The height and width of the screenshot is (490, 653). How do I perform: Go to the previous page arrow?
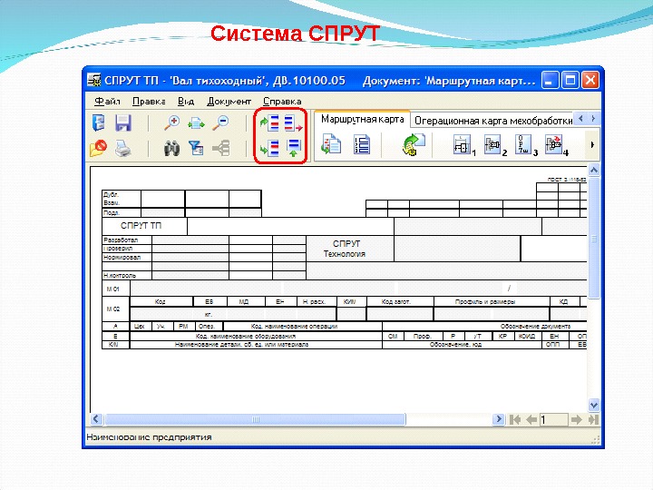(x=531, y=419)
